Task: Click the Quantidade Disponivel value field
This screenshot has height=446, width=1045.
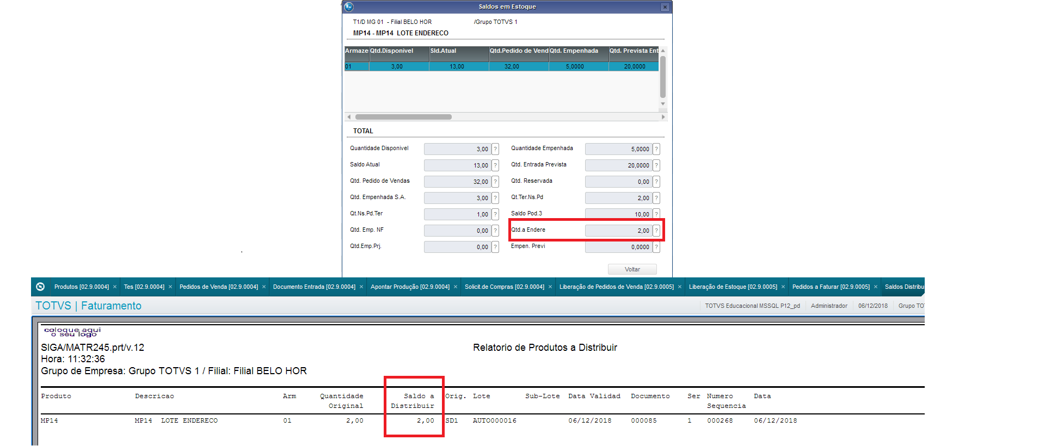Action: click(x=457, y=149)
